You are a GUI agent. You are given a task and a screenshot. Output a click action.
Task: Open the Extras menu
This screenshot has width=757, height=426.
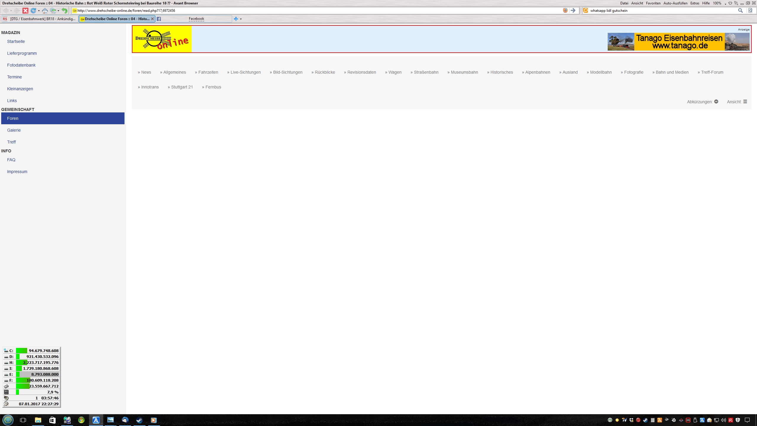(695, 3)
